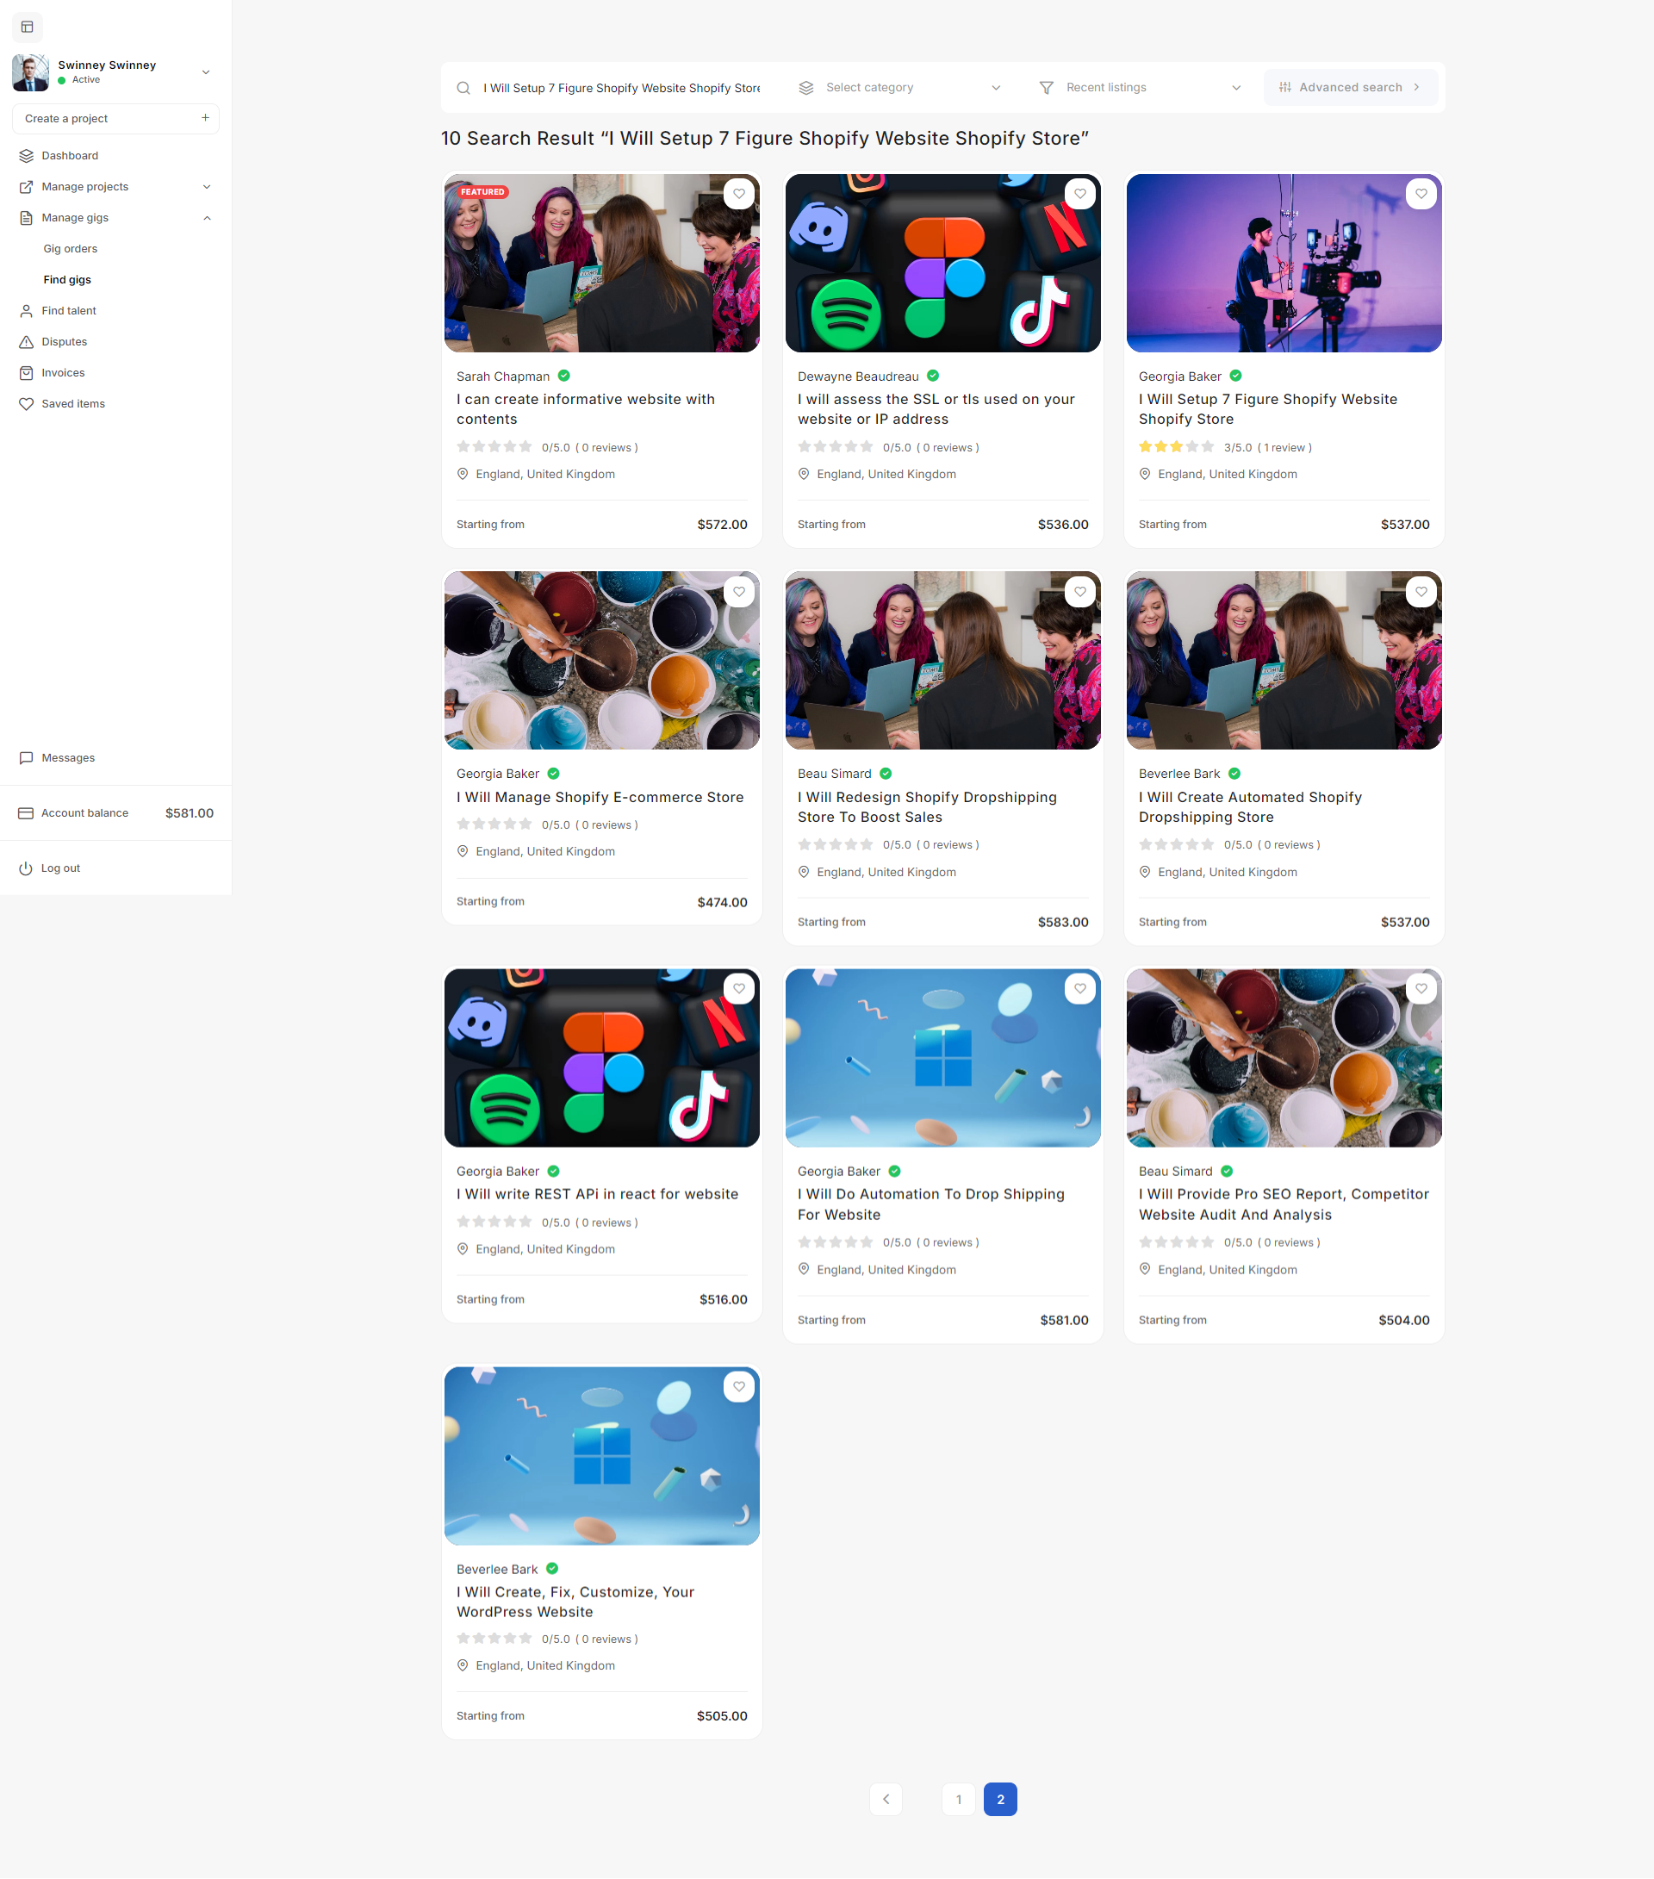Open the camera operator gig thumbnail

(1284, 263)
